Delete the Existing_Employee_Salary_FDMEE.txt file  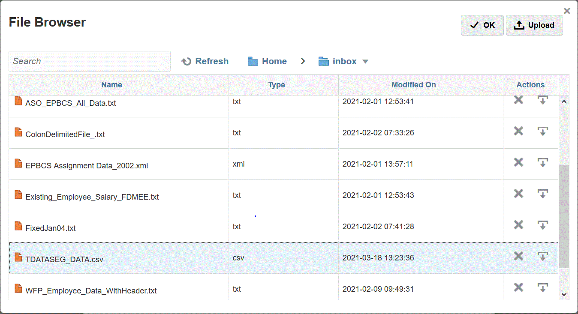[x=518, y=194]
